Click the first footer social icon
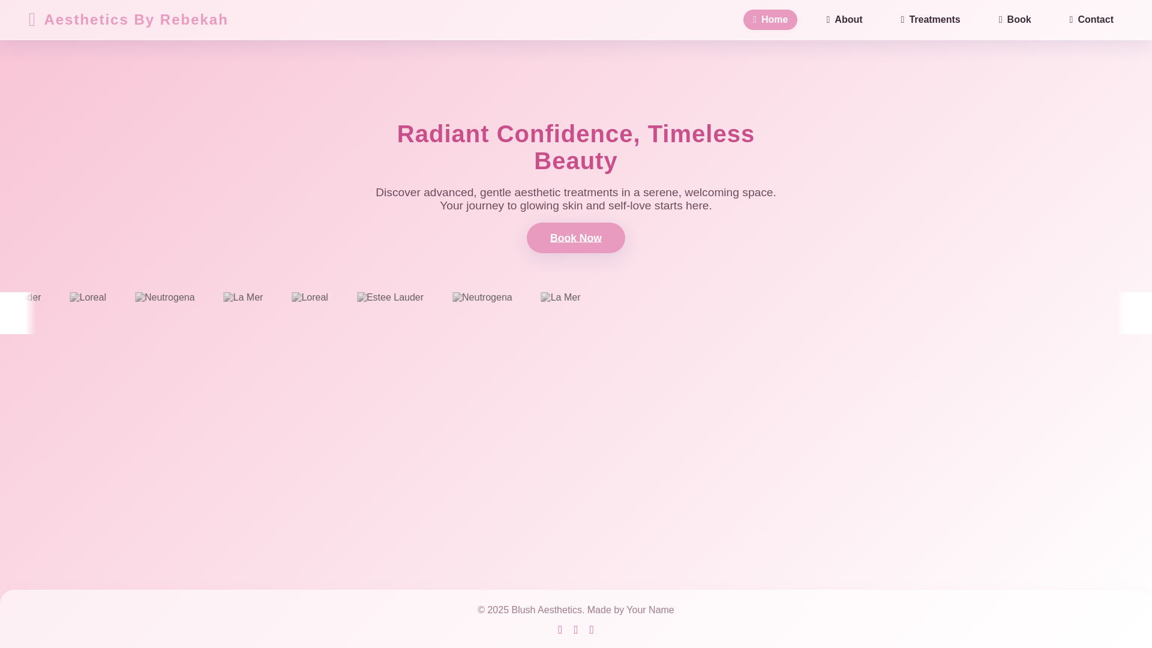This screenshot has height=648, width=1152. (x=560, y=630)
